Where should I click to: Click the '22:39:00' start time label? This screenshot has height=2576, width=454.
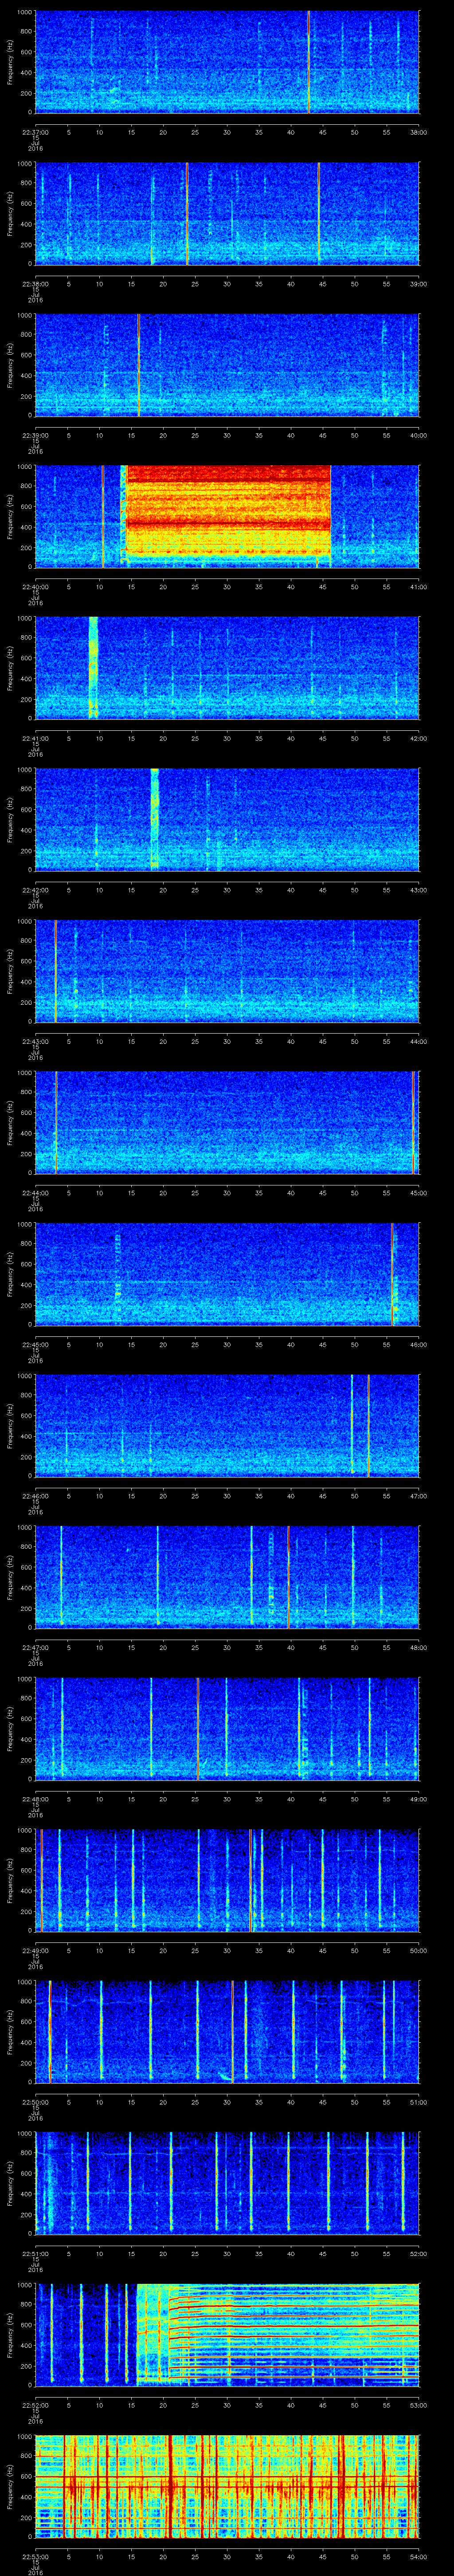[x=35, y=435]
